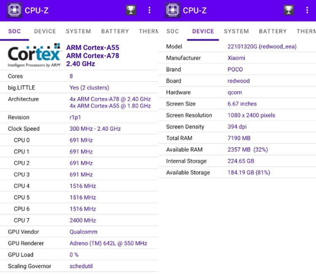
Task: Select Clock Speed '300 MHz - 2.40 GHz'
Action: tap(95, 129)
